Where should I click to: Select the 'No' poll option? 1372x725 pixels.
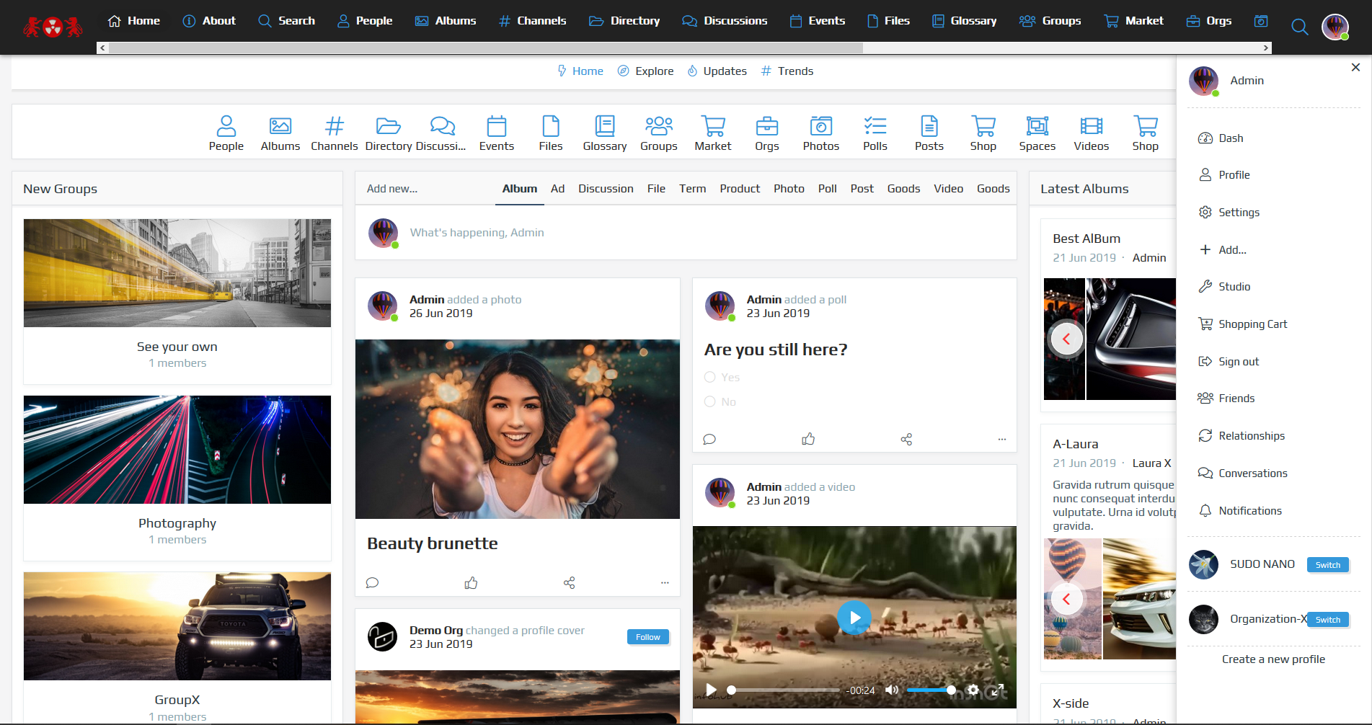point(710,401)
